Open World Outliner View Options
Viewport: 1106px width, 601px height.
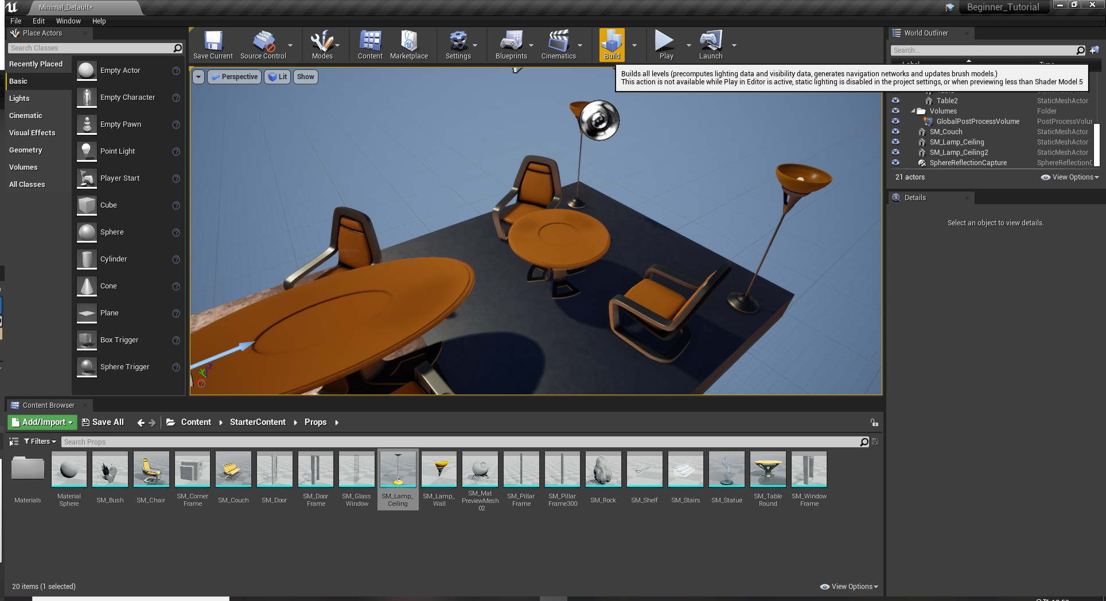[1070, 177]
